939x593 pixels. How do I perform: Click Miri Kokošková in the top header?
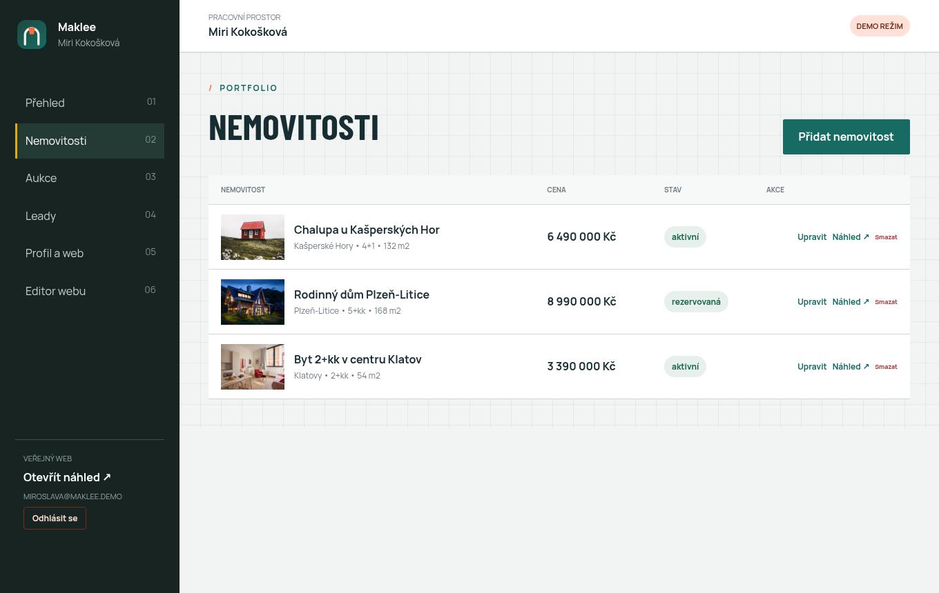click(248, 32)
